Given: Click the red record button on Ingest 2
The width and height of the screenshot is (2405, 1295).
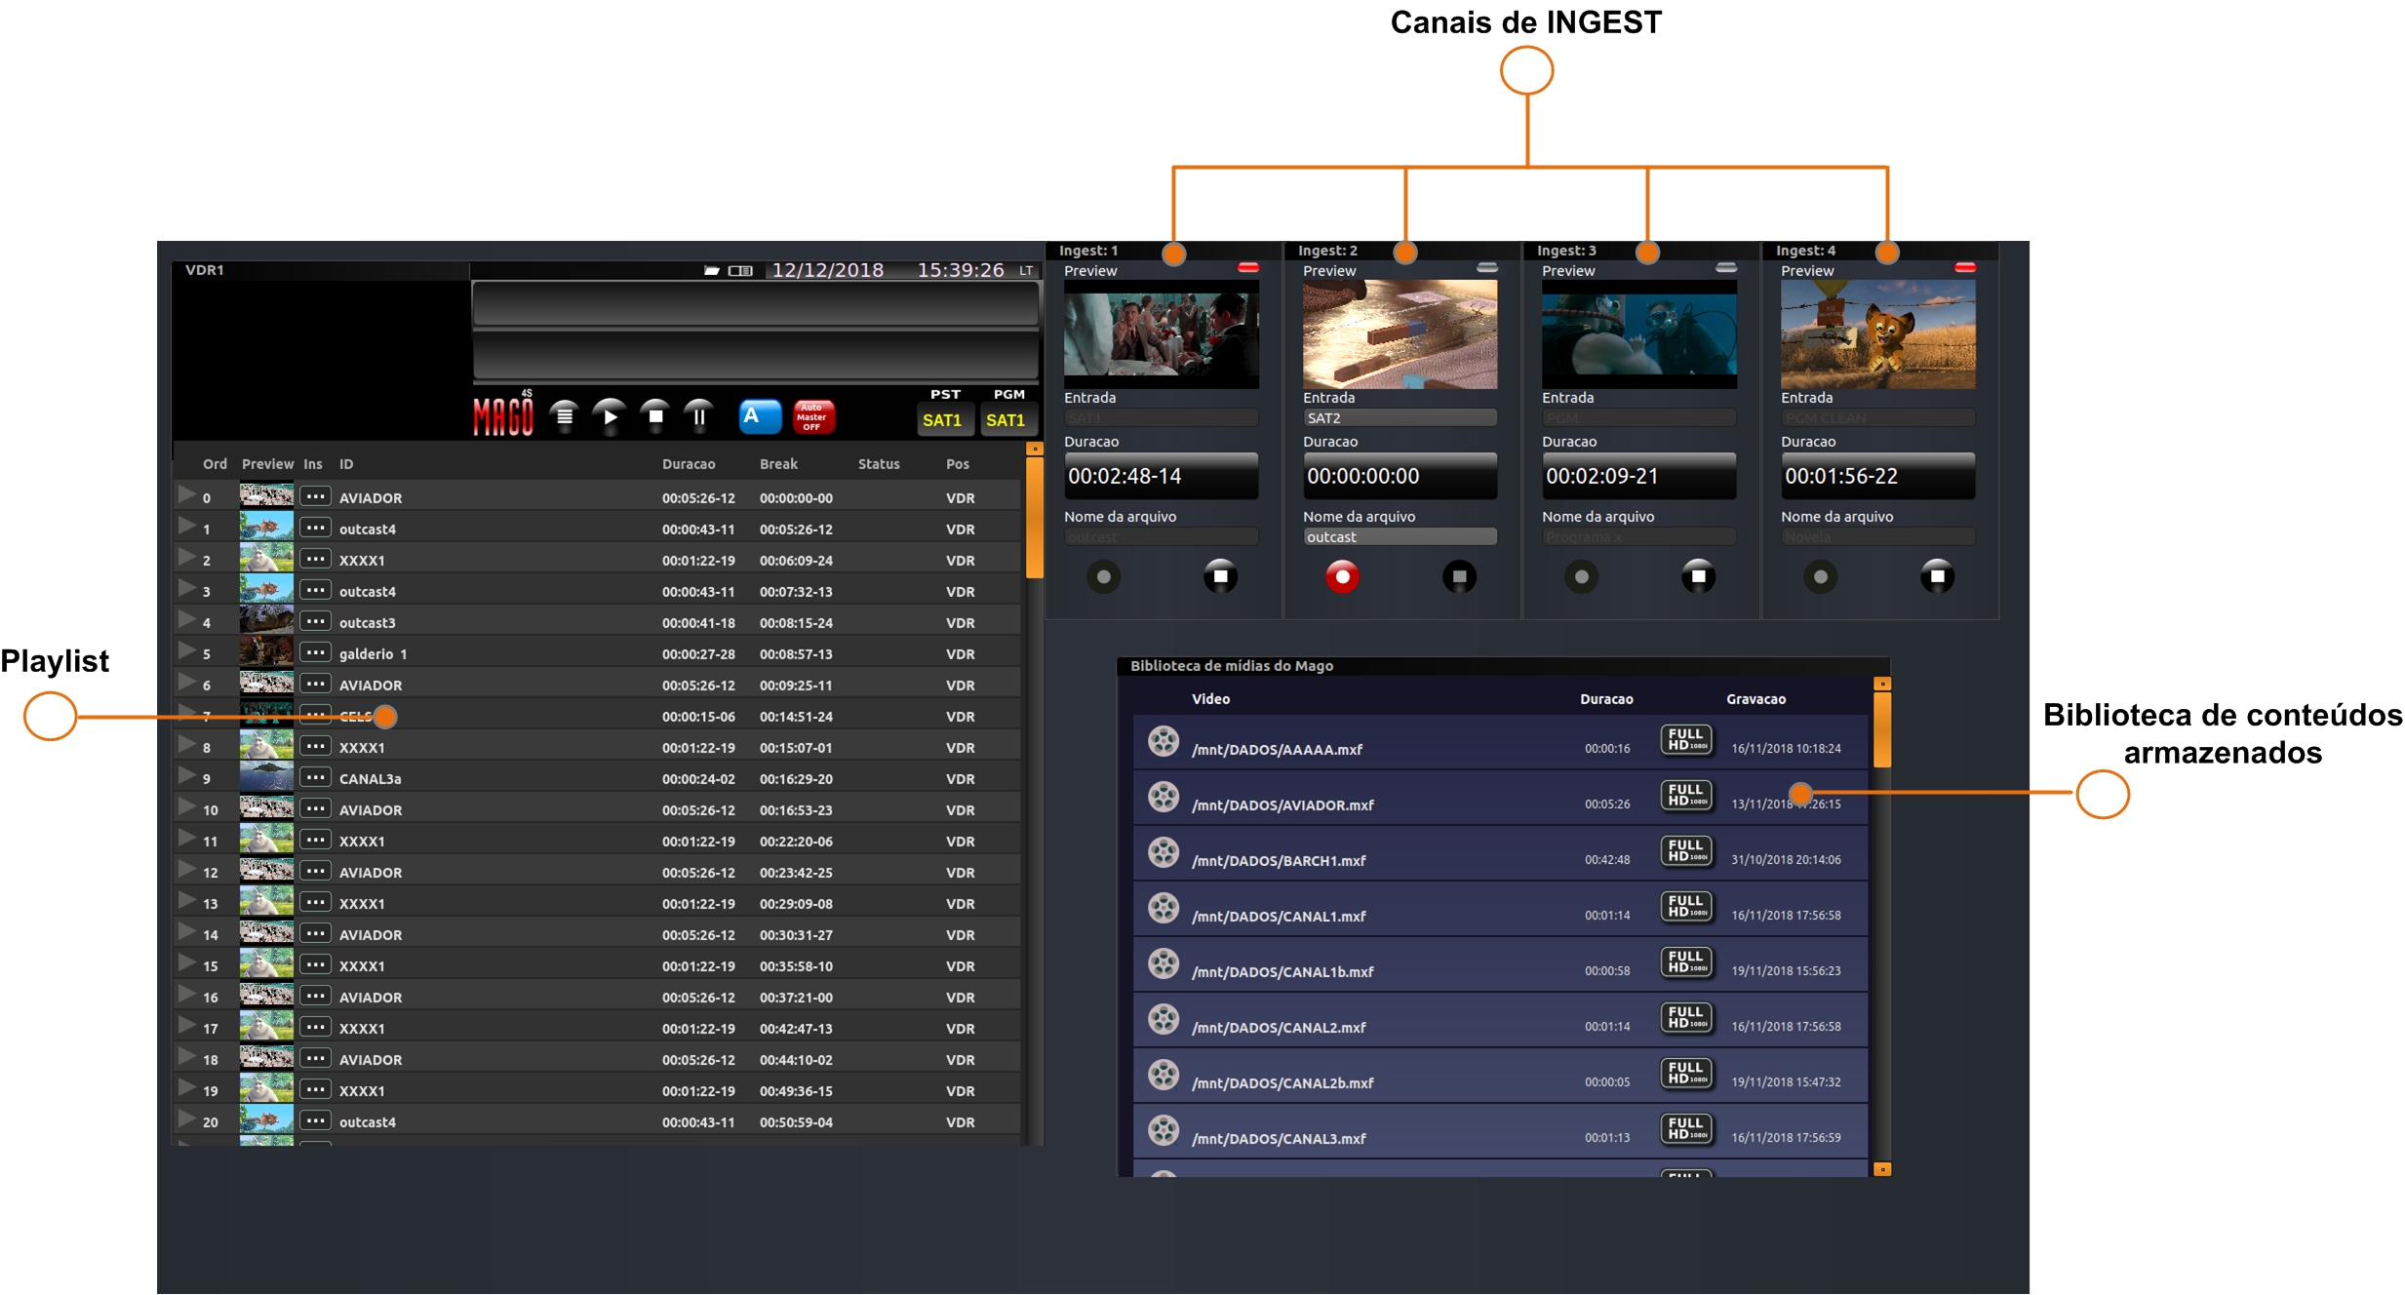Looking at the screenshot, I should (1342, 577).
